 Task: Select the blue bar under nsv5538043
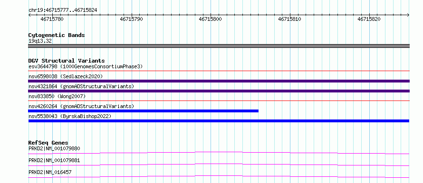219,121
